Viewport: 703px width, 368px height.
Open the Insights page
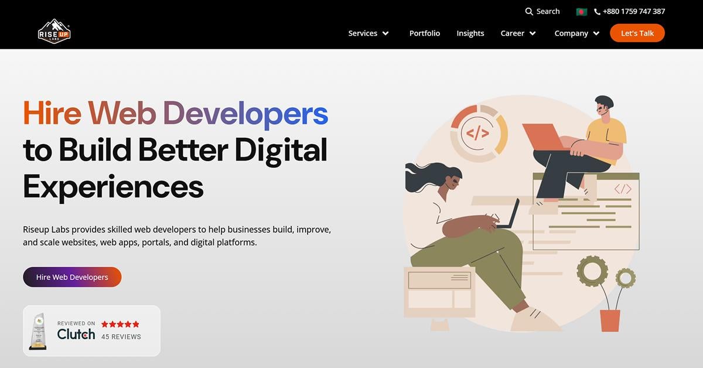(x=470, y=33)
